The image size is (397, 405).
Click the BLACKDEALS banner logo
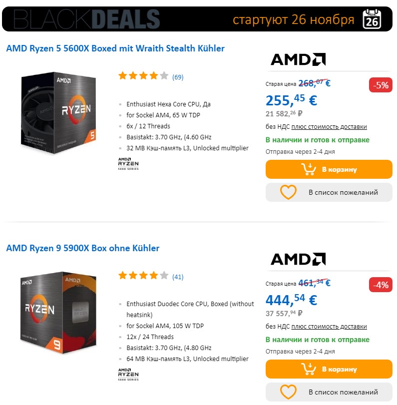(x=87, y=19)
